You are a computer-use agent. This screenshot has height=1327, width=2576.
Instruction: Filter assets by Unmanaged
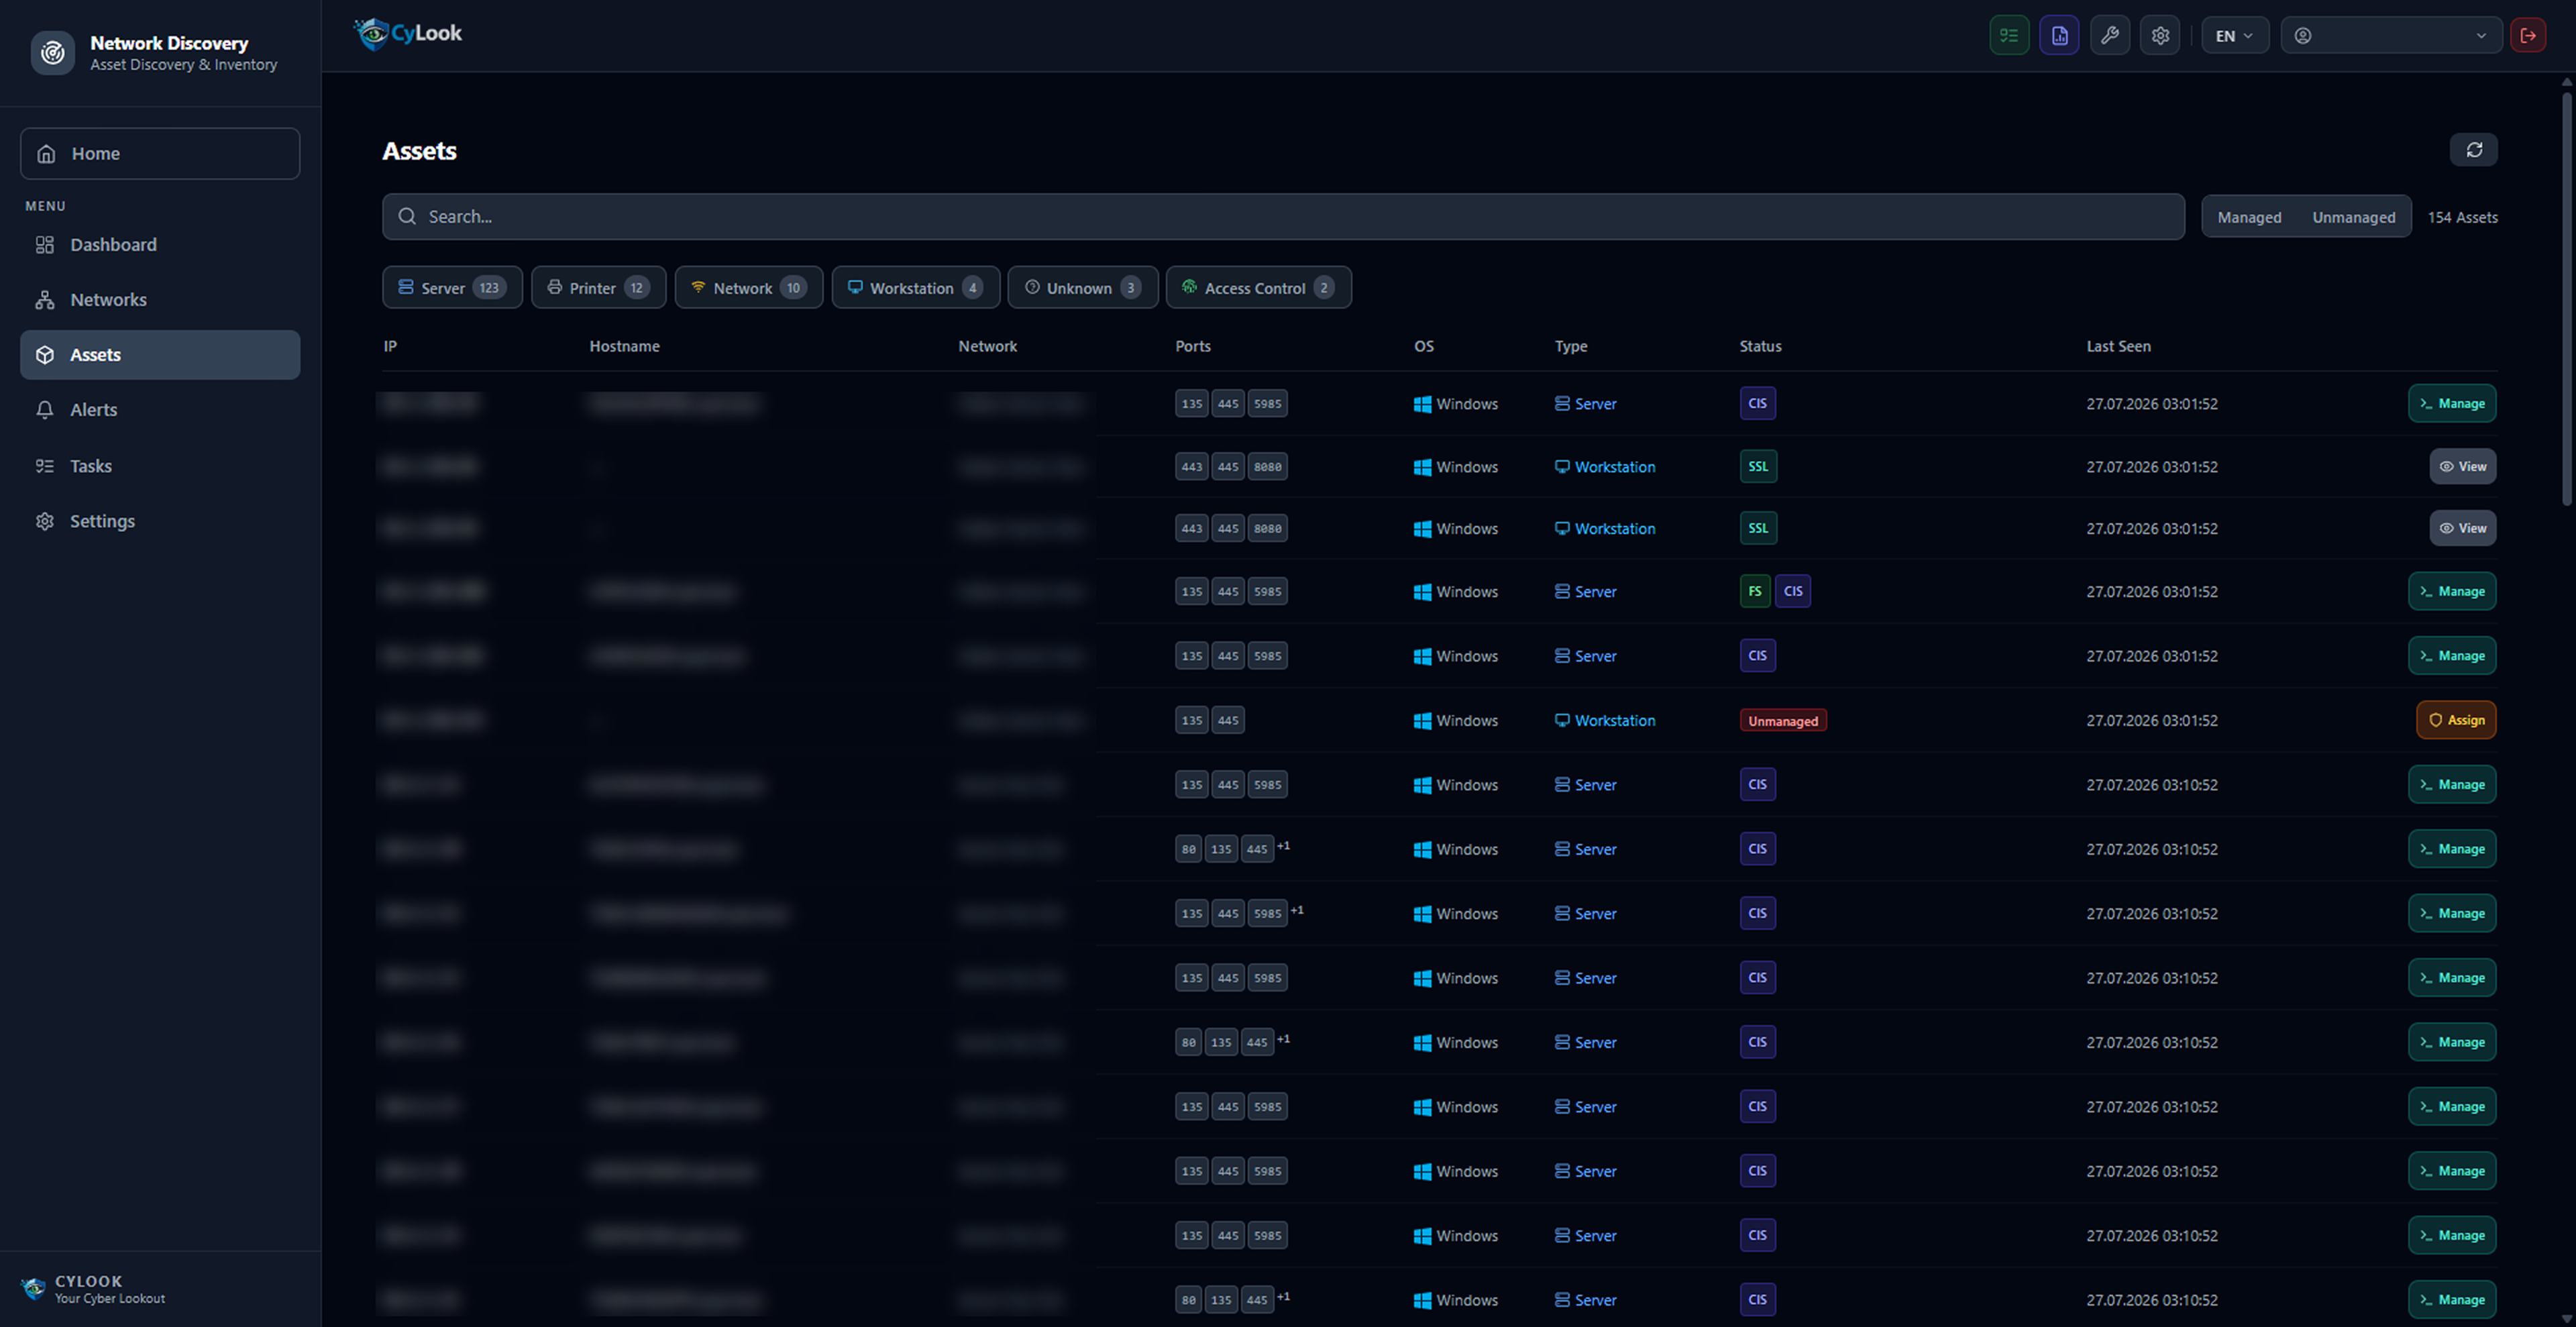click(x=2353, y=217)
